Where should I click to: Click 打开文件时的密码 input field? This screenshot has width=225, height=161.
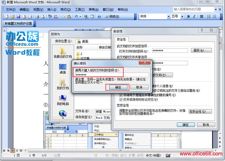tap(170, 51)
